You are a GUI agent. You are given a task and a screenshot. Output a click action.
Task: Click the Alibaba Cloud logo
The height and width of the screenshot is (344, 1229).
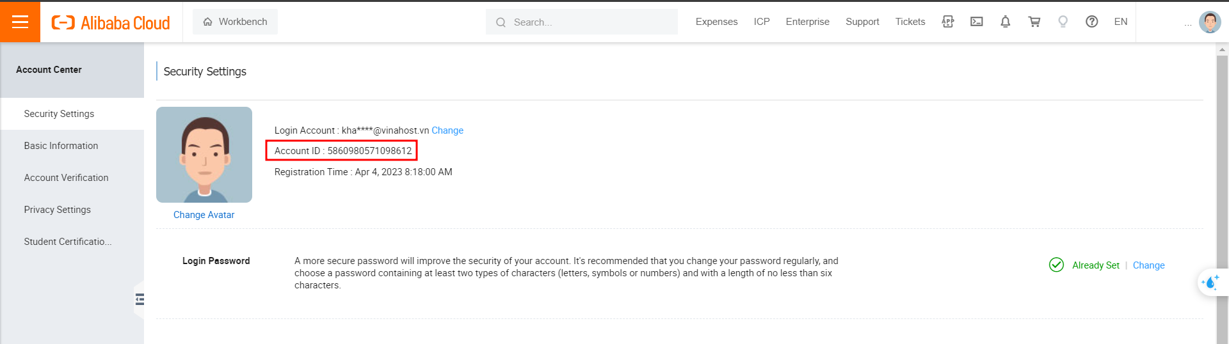(x=111, y=22)
